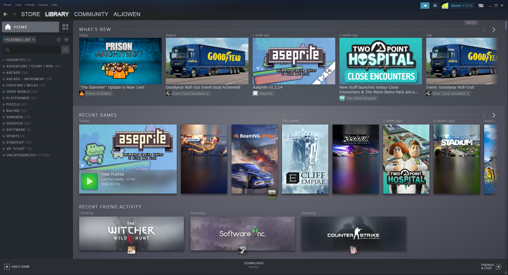Click the vertical scrollbar on the right
The image size is (508, 275).
[x=506, y=25]
